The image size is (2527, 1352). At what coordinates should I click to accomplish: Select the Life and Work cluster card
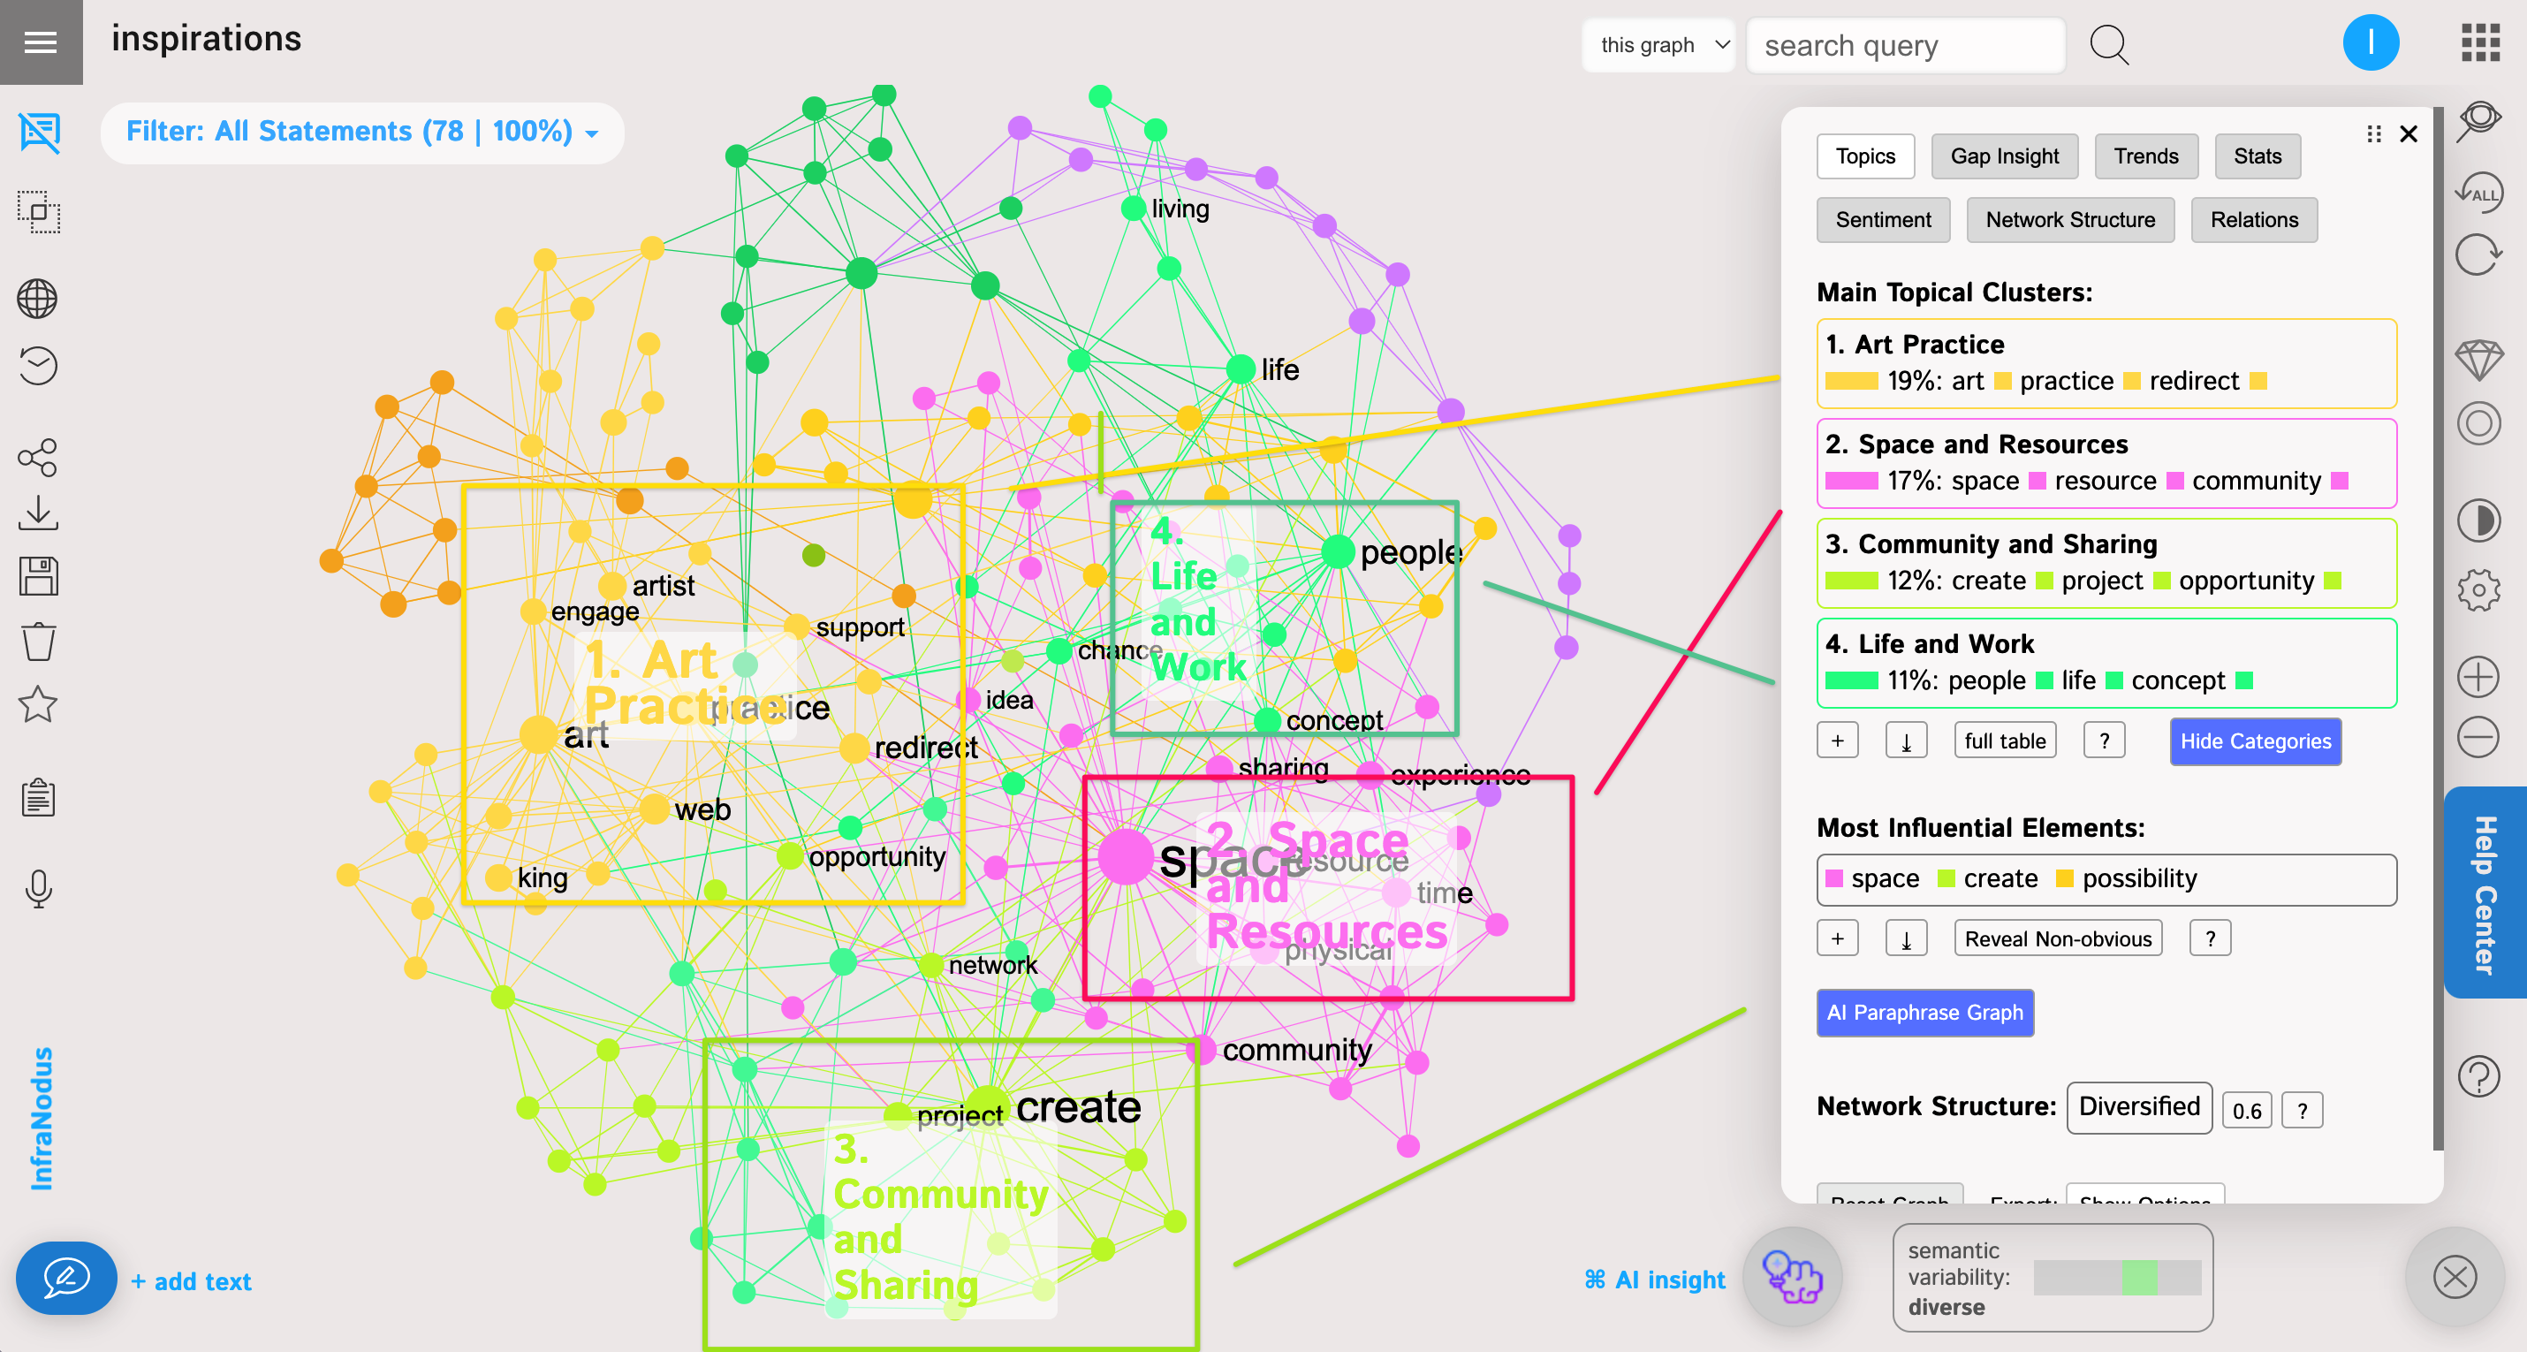point(2106,662)
